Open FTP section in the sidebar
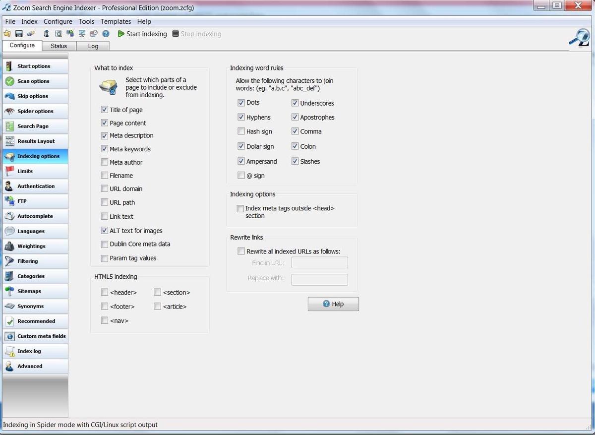 point(35,201)
